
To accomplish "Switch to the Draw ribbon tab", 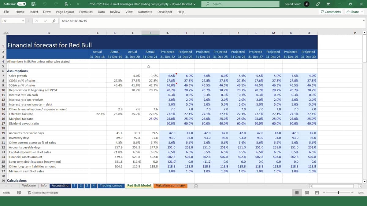I will click(x=47, y=12).
